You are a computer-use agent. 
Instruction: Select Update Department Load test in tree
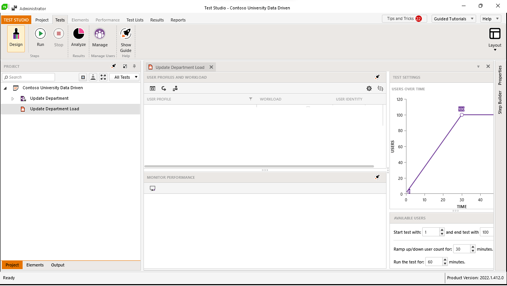(55, 109)
